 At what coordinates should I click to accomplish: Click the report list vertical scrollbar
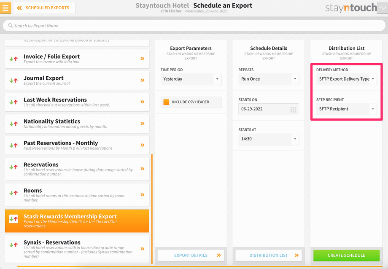[x=152, y=209]
